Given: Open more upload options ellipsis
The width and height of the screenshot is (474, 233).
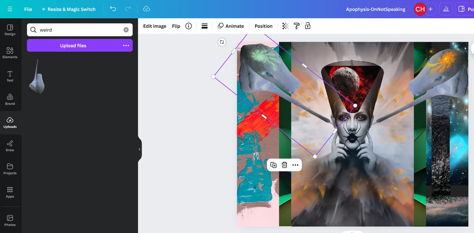Looking at the screenshot, I should tap(126, 45).
